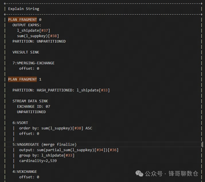The width and height of the screenshot is (205, 182).
Task: Click the 'Explain String' header text
Action: (x=24, y=9)
